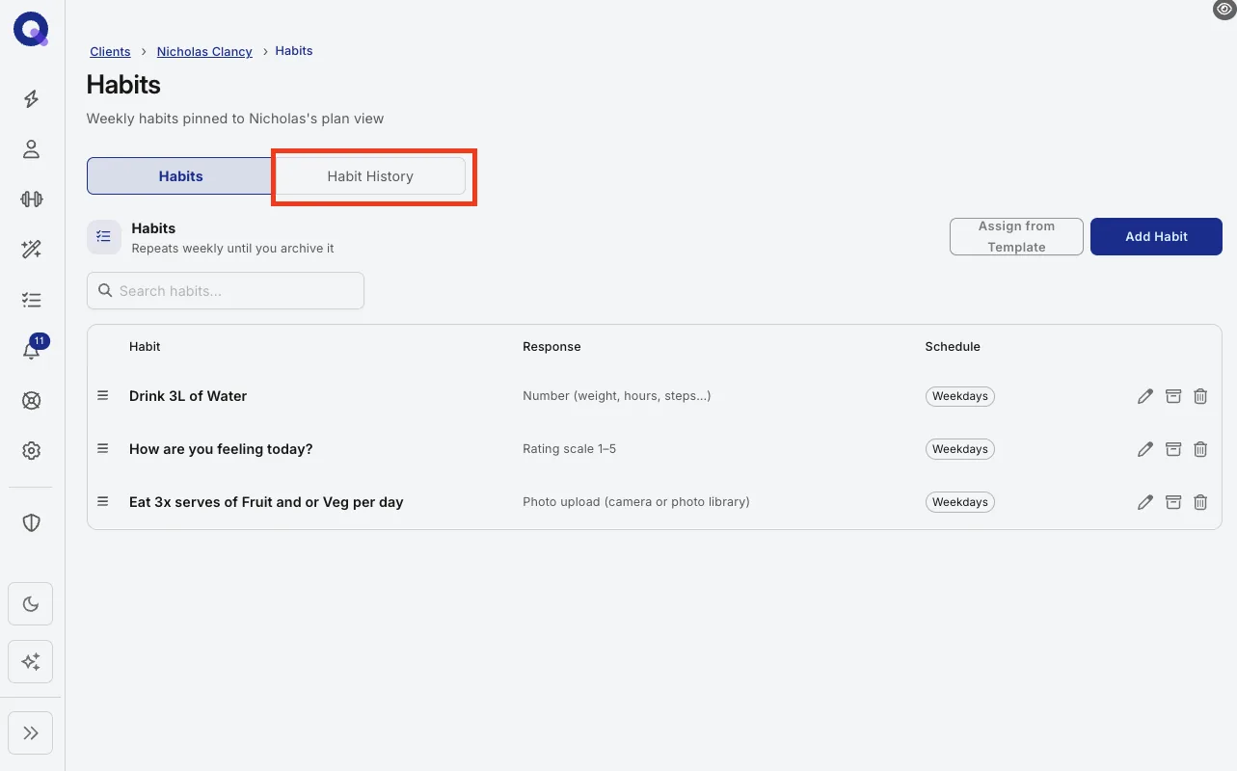This screenshot has width=1237, height=771.
Task: Delete the How are you feeling today habit
Action: [1200, 449]
